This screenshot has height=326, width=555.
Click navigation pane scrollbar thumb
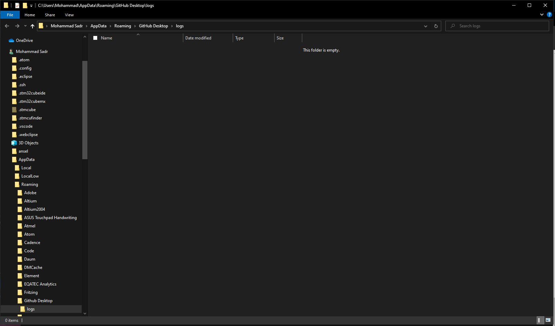coord(85,110)
